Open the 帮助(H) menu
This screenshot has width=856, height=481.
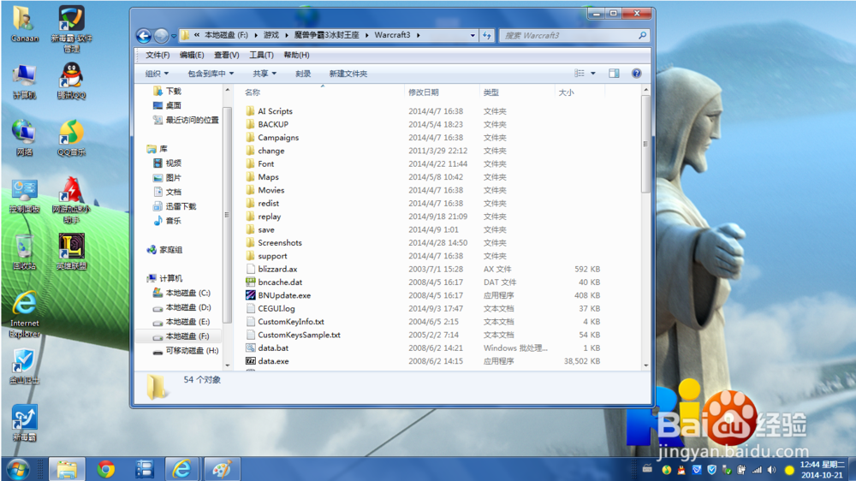click(296, 55)
